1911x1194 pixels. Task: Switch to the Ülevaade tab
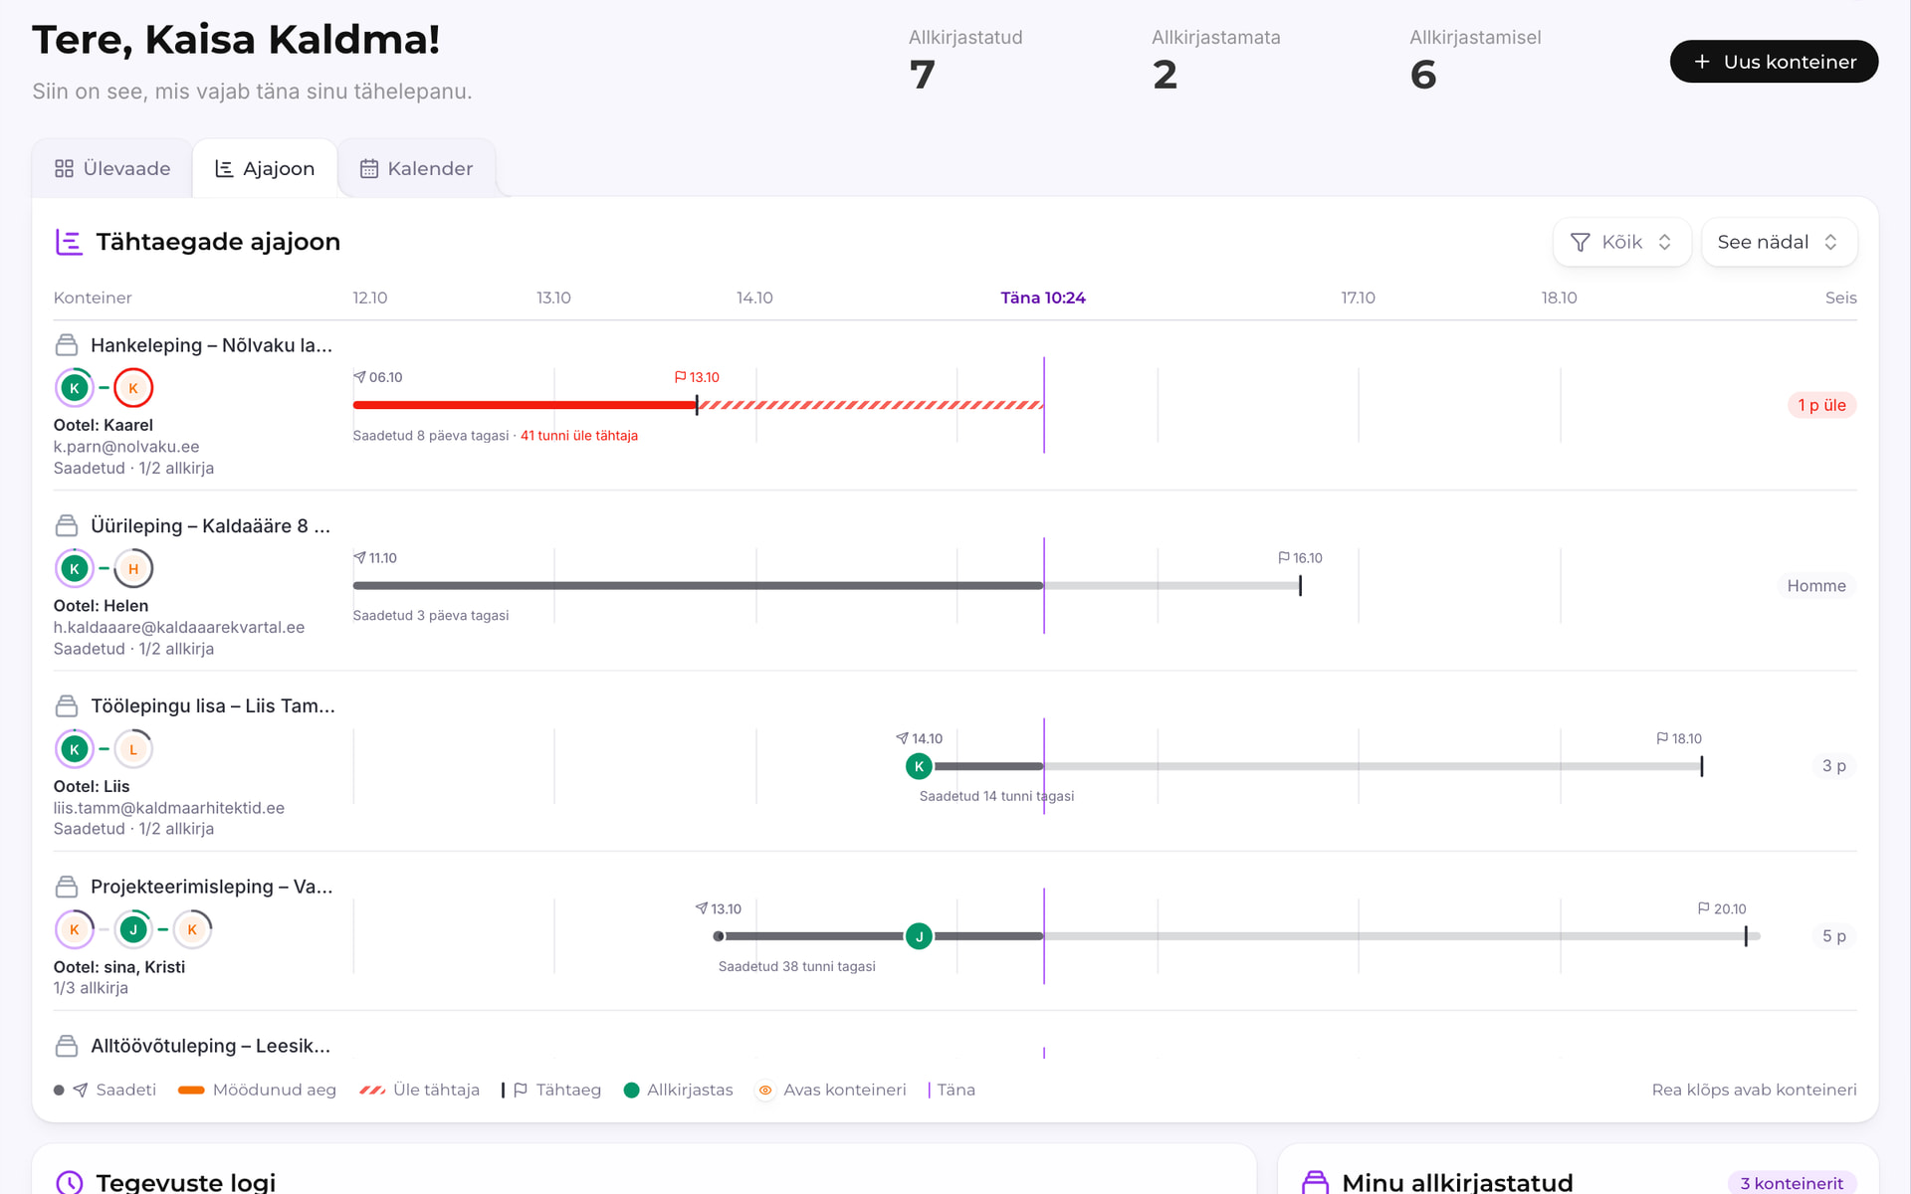(112, 168)
